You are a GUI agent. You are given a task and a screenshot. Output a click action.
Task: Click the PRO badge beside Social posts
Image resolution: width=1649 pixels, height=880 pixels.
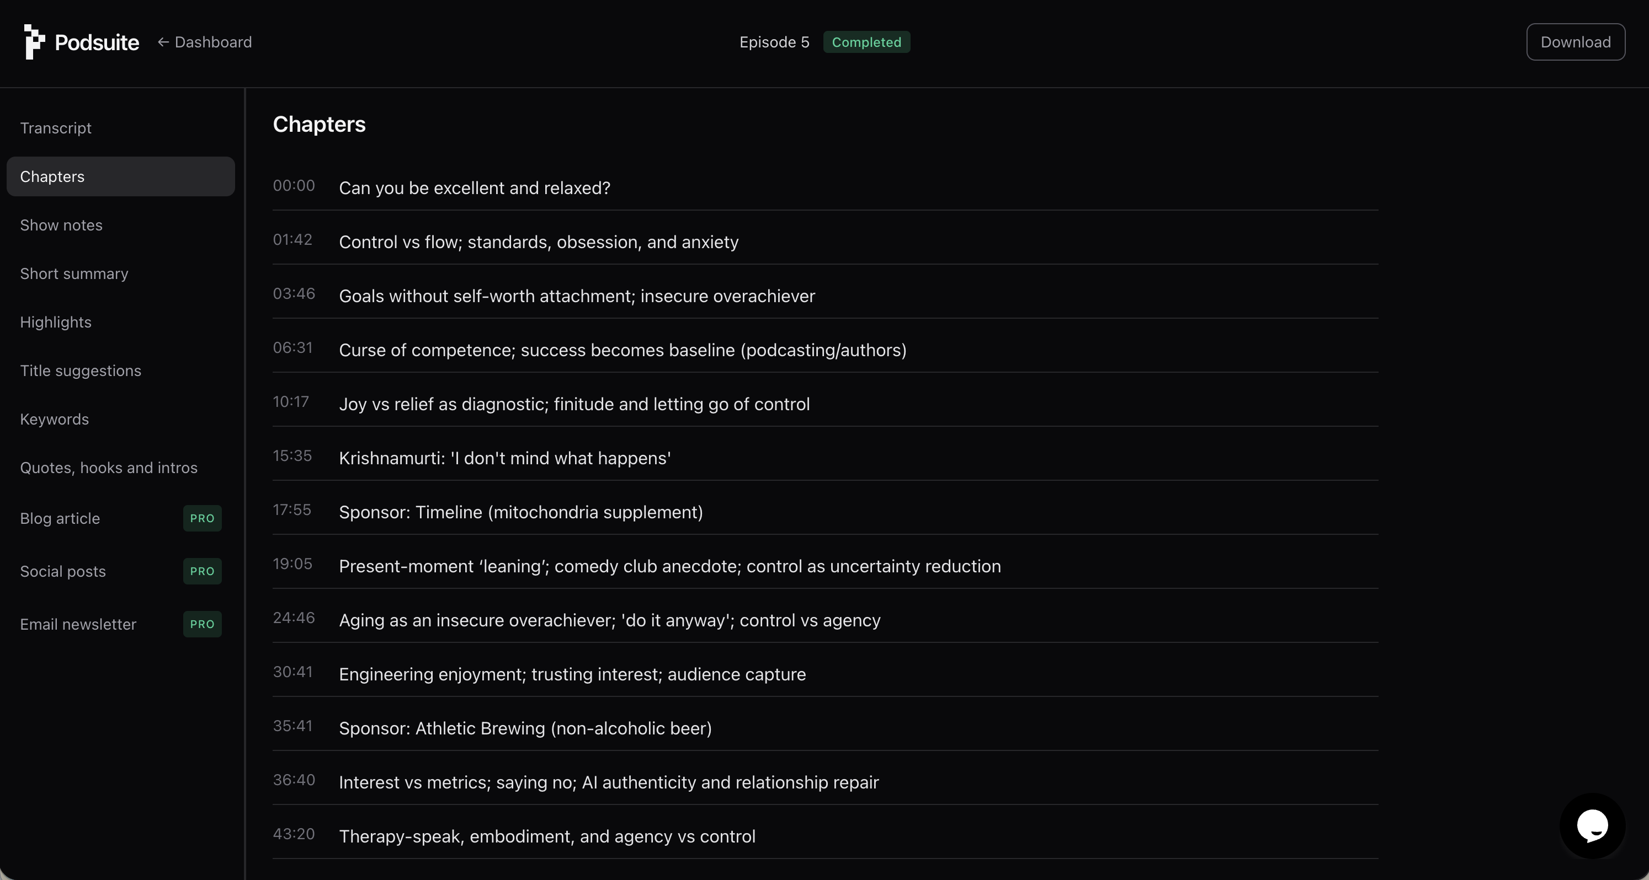coord(201,571)
